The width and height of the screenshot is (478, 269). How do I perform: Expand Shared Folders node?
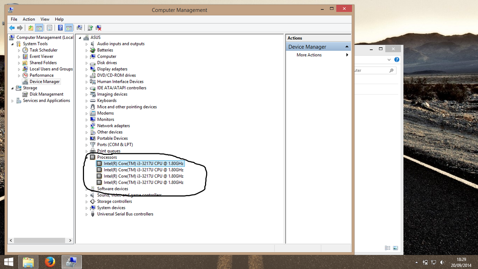tap(19, 63)
